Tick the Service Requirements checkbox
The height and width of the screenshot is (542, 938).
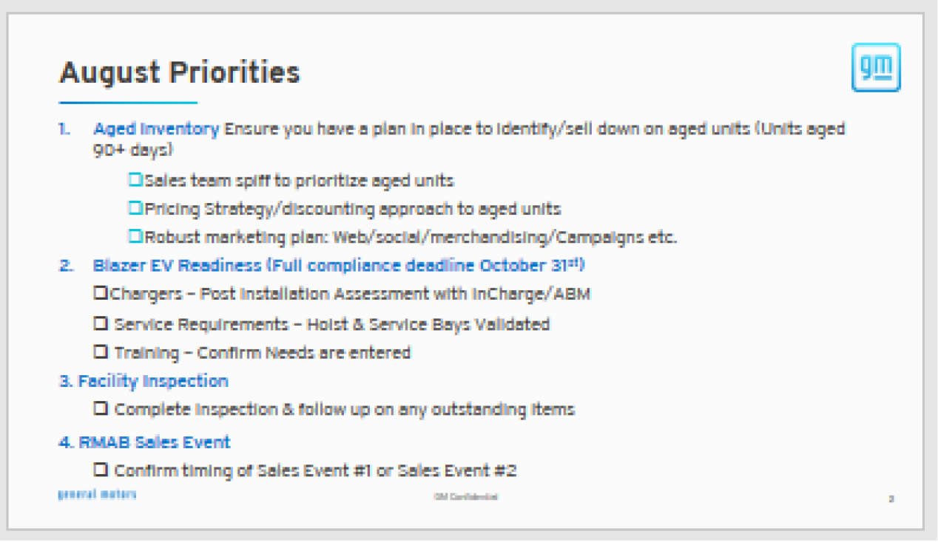point(101,323)
